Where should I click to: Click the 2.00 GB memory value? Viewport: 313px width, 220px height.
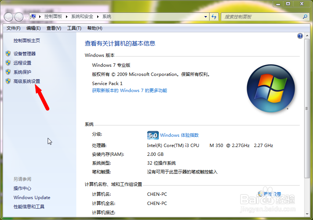point(155,154)
